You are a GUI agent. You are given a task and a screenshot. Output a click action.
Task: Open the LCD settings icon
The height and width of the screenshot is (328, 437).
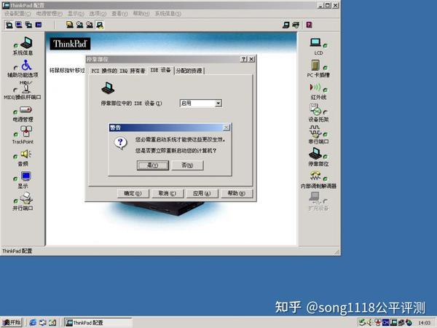pyautogui.click(x=315, y=43)
